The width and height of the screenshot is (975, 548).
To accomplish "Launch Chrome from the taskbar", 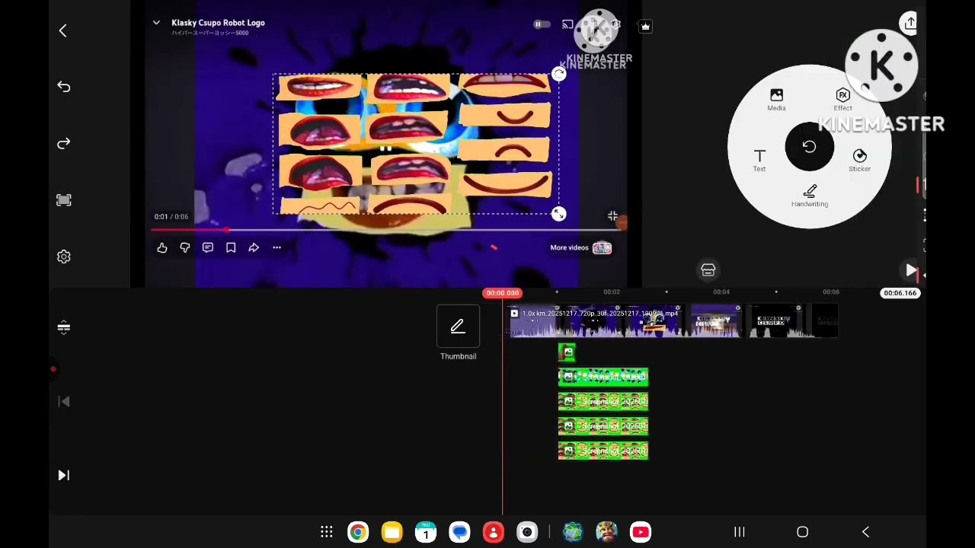I will (x=358, y=532).
